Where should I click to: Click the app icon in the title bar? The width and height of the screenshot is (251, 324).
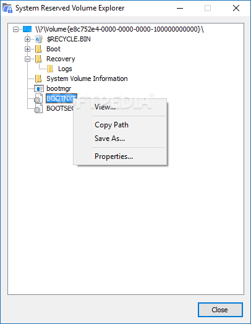7,8
